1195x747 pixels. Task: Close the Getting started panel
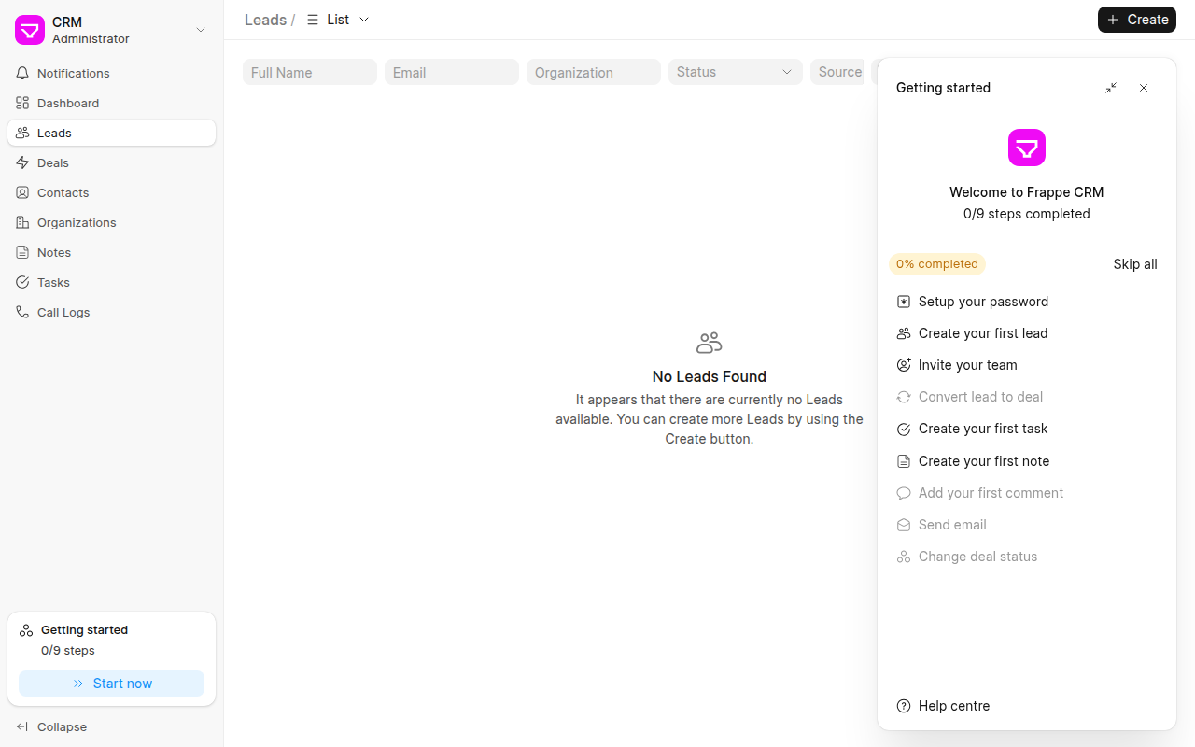[x=1144, y=88]
